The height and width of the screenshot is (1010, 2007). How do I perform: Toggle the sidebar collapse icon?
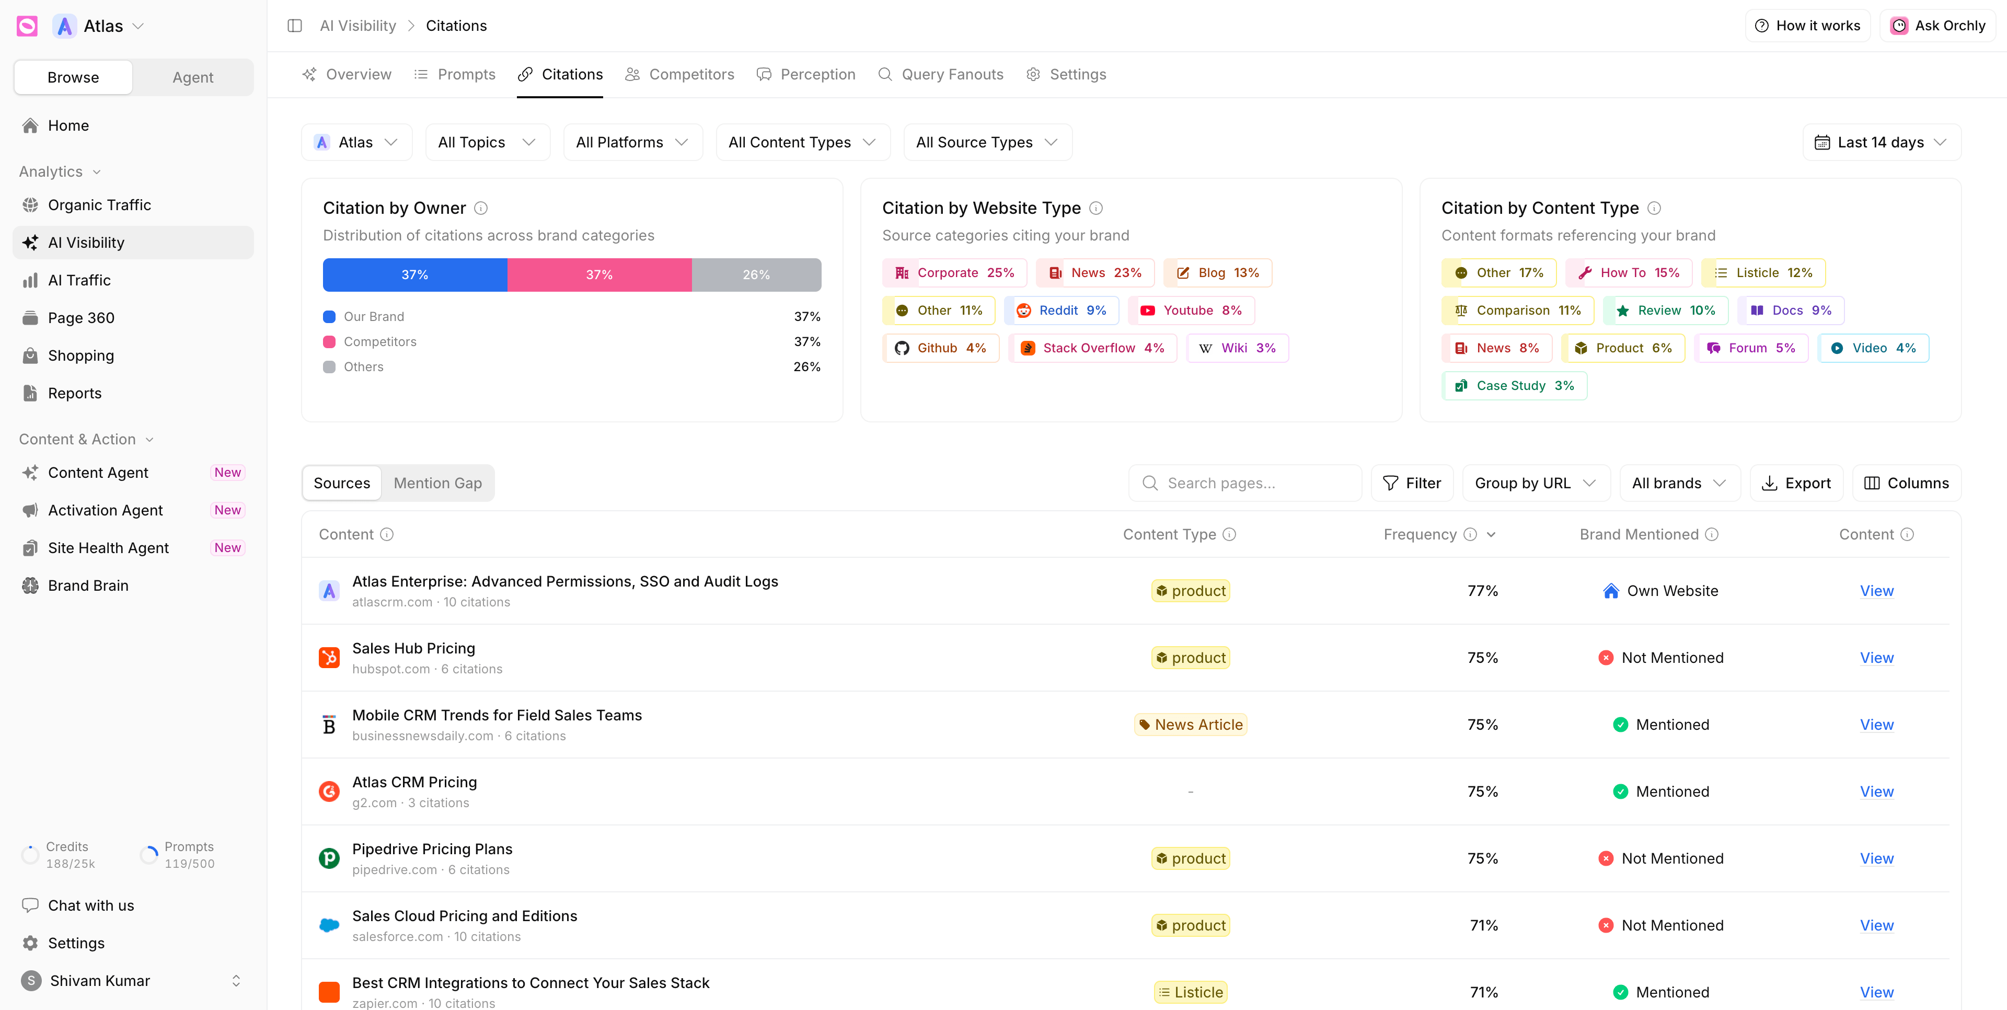pyautogui.click(x=294, y=26)
